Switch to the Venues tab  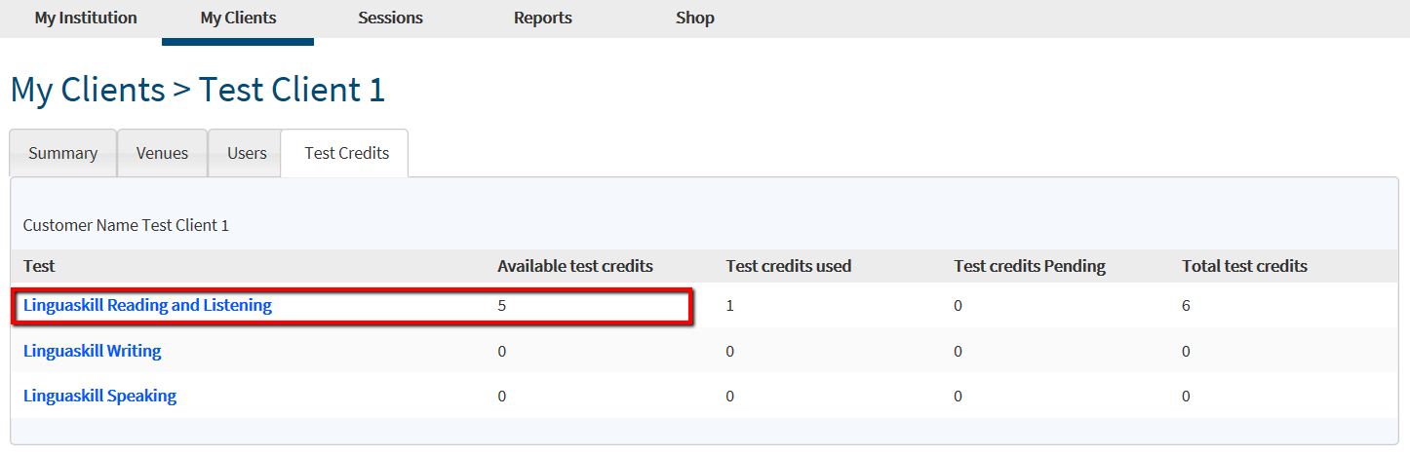click(x=163, y=153)
